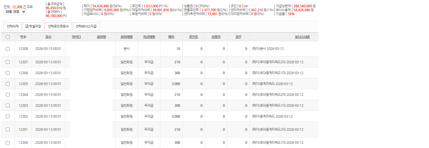Sort by the 보너스내용 column header
Image resolution: width=429 pixels, height=148 pixels.
pos(302,37)
